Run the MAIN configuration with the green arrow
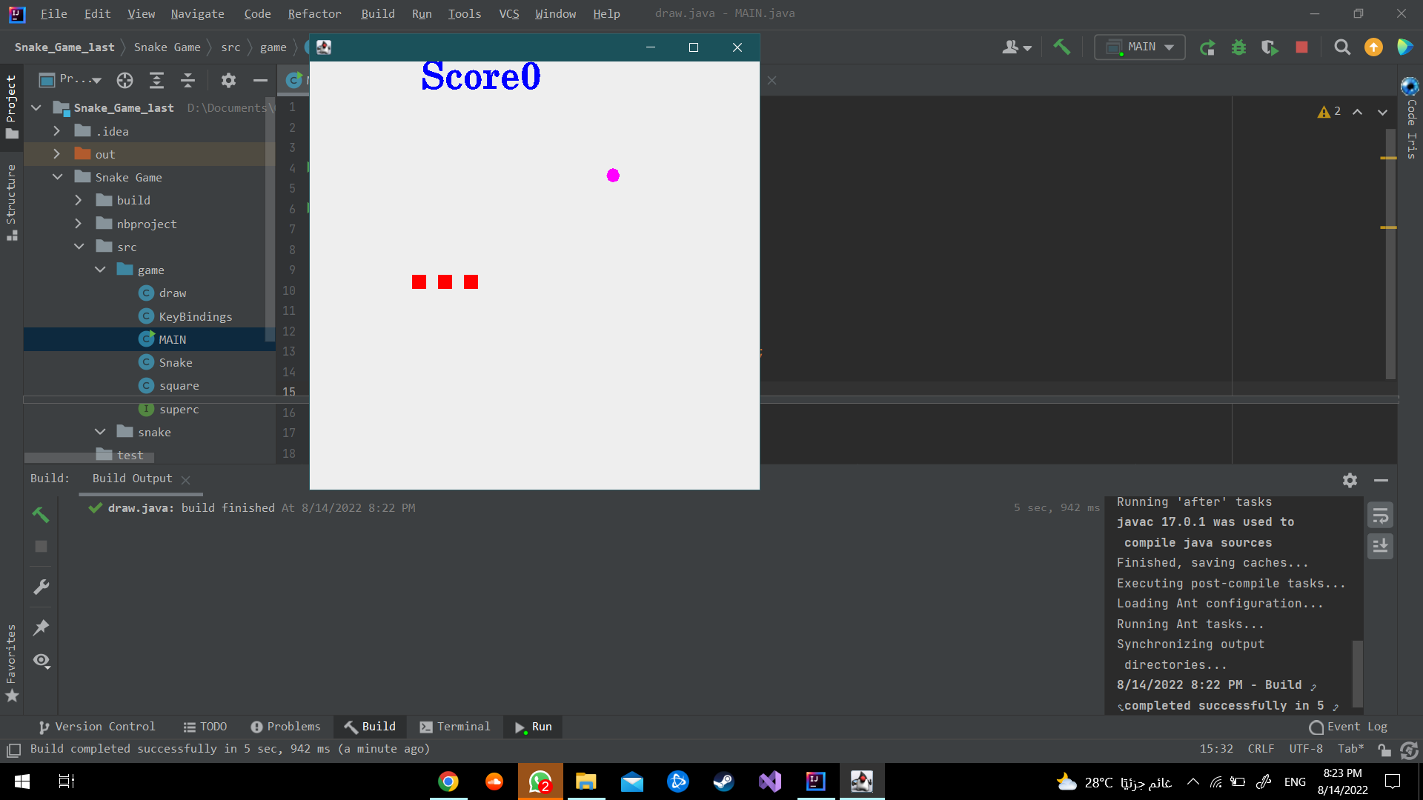This screenshot has height=800, width=1423. (1207, 47)
